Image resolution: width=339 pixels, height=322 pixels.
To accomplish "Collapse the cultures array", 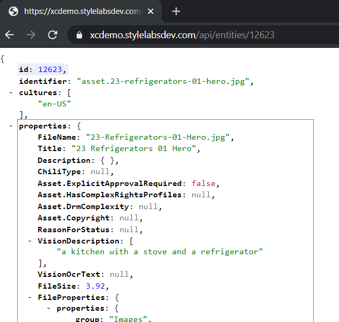I will [11, 92].
